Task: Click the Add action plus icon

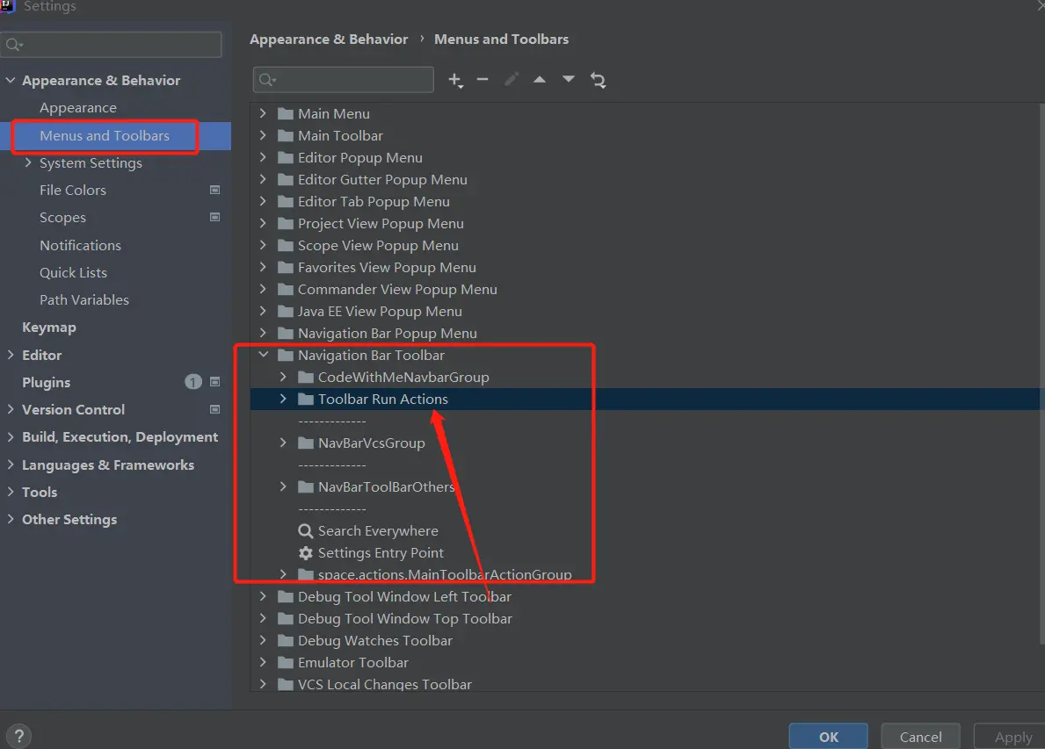Action: [x=454, y=80]
